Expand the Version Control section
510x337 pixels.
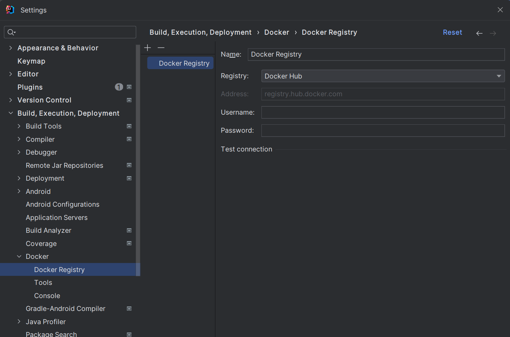coord(11,100)
